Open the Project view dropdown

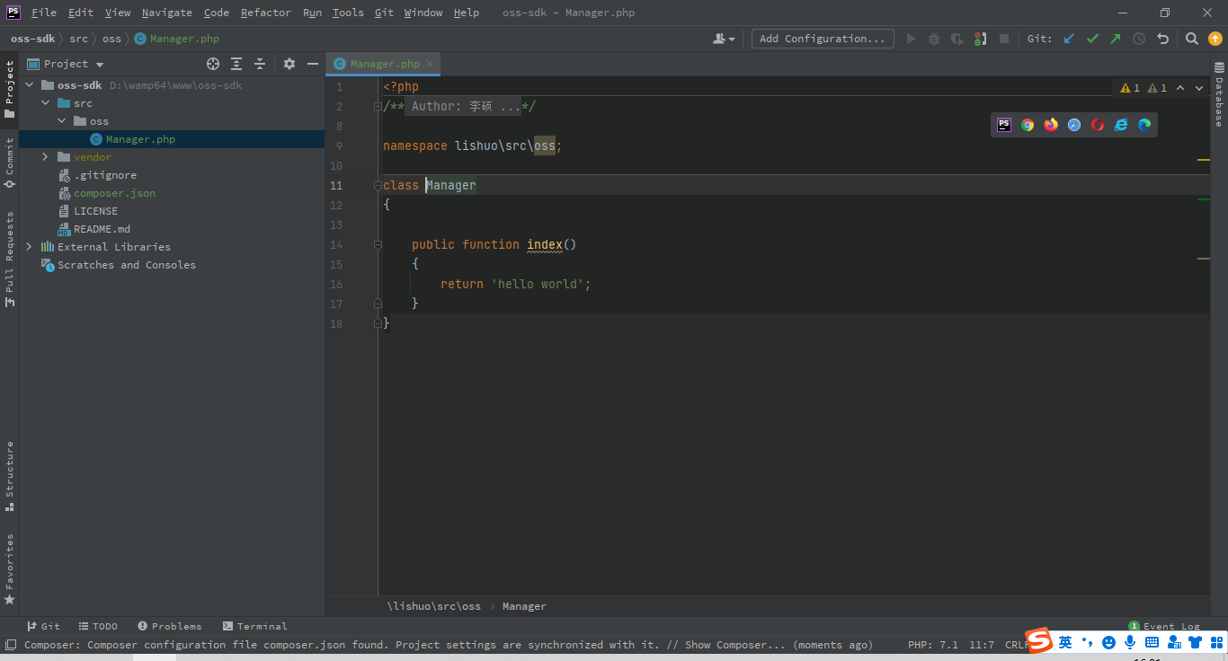coord(67,64)
